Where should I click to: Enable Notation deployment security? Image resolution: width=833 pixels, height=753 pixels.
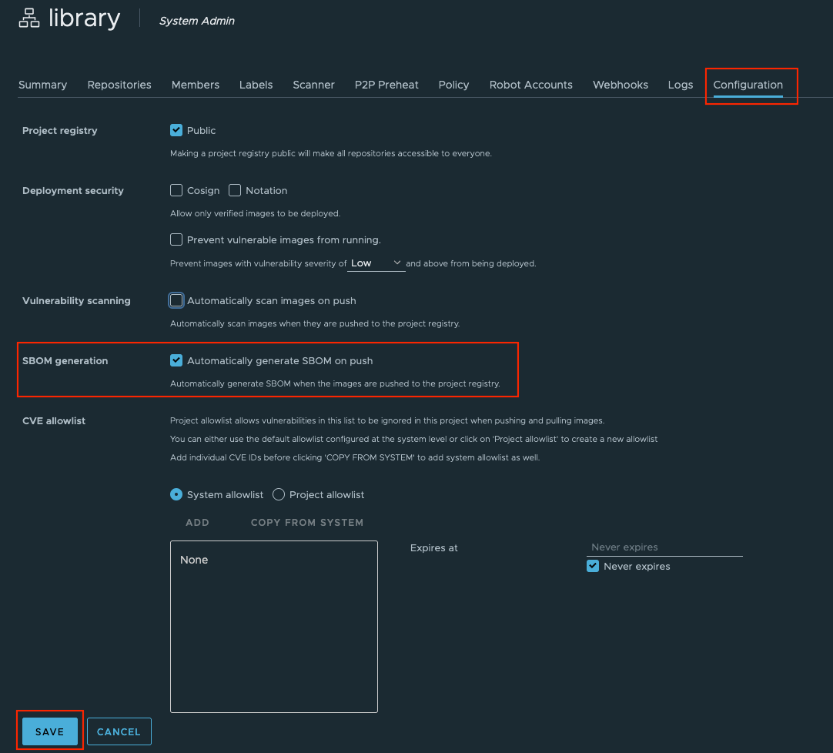click(234, 190)
